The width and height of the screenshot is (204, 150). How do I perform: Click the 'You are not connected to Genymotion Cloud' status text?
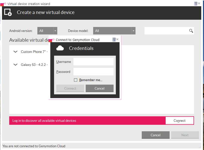point(34,146)
